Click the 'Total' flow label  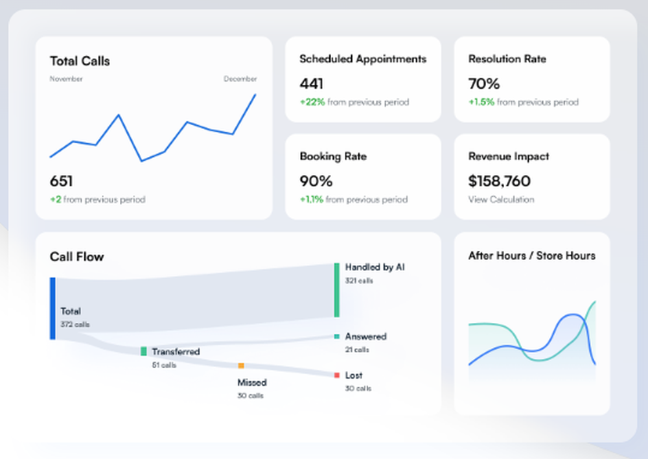coord(71,311)
